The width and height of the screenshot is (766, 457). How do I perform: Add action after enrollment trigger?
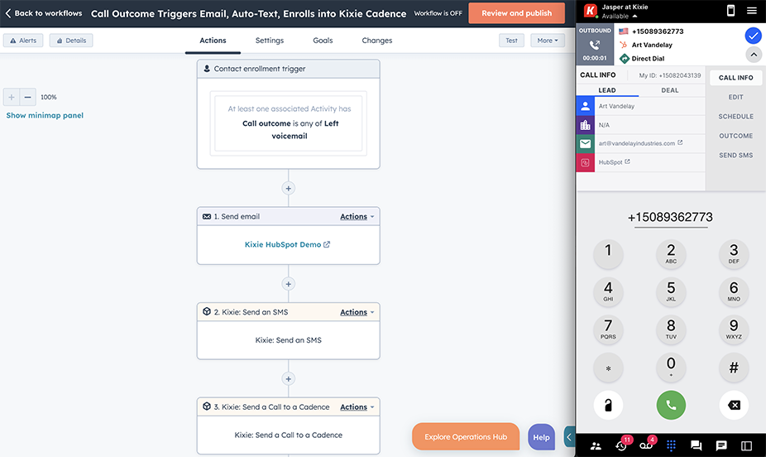click(x=288, y=188)
